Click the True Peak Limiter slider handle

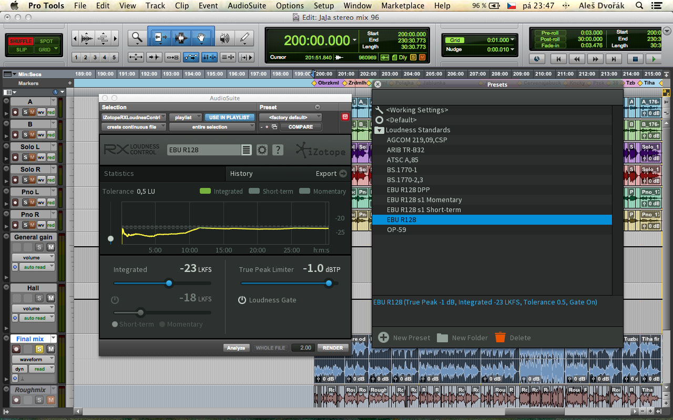[x=329, y=283]
